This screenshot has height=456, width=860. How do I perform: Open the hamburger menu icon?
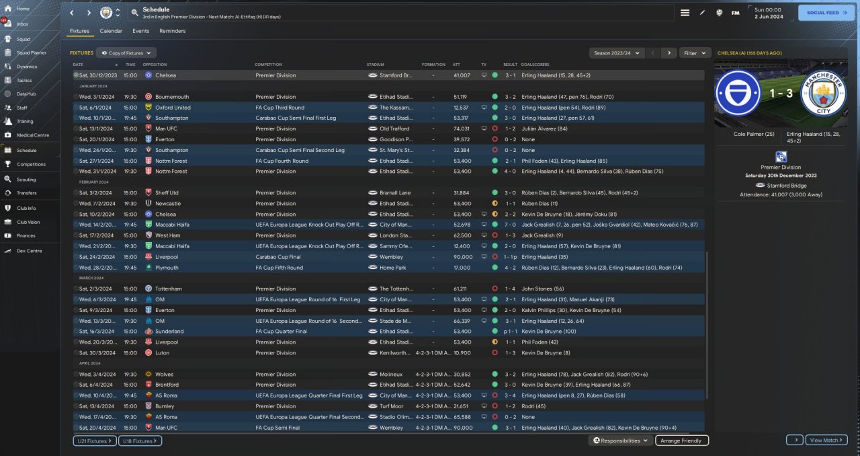pyautogui.click(x=685, y=13)
